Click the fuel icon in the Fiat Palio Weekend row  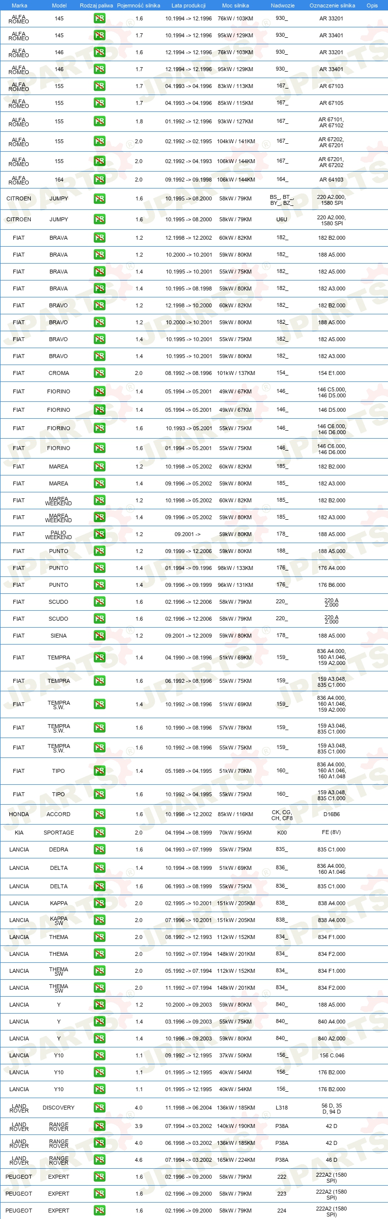click(x=99, y=534)
